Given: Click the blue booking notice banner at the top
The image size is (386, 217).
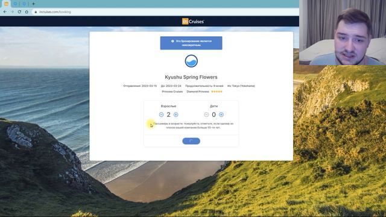Looking at the screenshot, I should (191, 43).
